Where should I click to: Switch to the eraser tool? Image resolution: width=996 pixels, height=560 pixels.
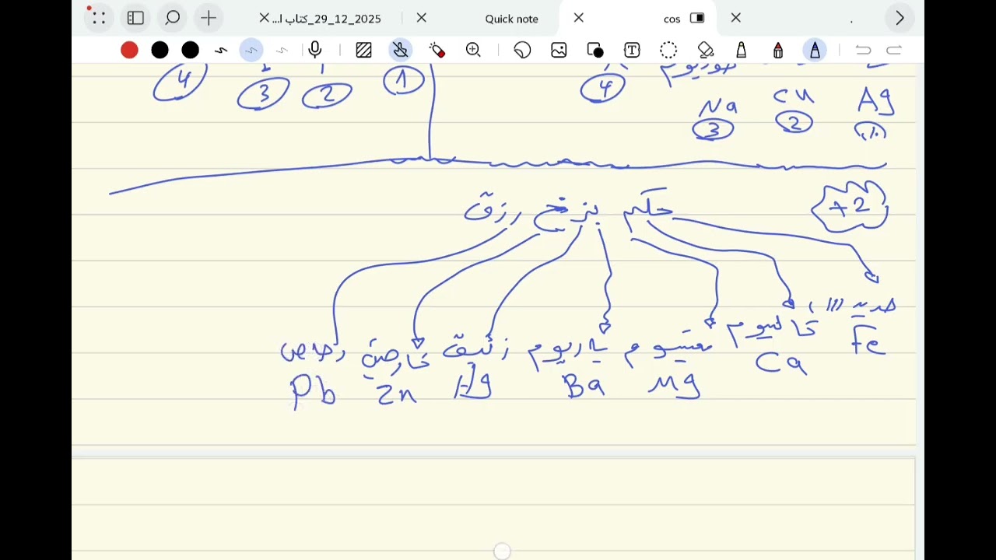[x=706, y=51]
